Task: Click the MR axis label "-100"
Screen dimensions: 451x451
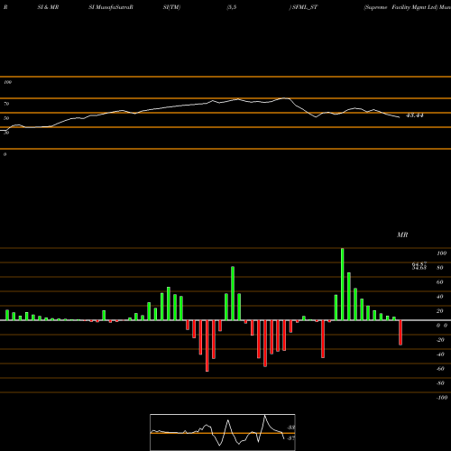Action: 442,398
